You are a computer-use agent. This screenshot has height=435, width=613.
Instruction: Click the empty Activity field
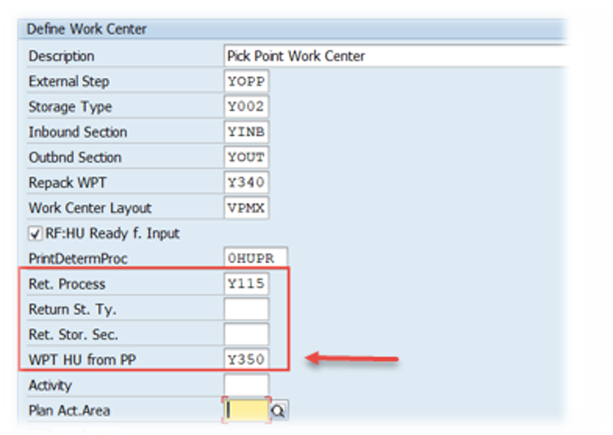(x=246, y=385)
